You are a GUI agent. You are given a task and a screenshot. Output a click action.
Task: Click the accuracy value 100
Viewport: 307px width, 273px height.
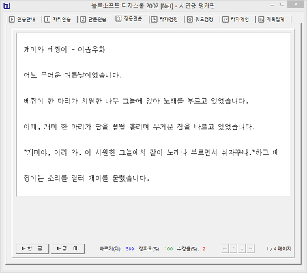coord(169,249)
